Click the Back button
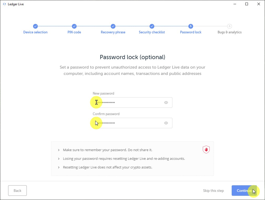Viewport: 265px width, 200px height. point(18,191)
